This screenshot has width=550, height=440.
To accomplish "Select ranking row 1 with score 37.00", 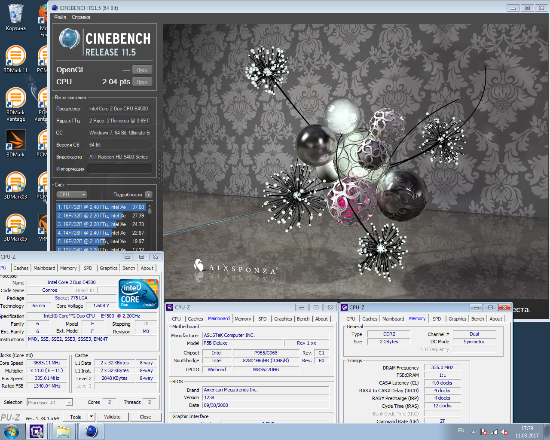I will pyautogui.click(x=101, y=207).
